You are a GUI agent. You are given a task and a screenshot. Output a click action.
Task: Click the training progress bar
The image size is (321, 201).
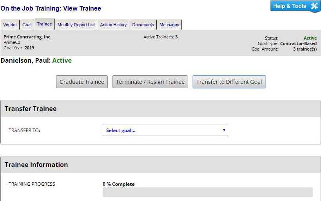click(x=207, y=192)
